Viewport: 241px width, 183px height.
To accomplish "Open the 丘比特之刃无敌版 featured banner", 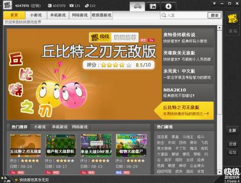I will [84, 74].
